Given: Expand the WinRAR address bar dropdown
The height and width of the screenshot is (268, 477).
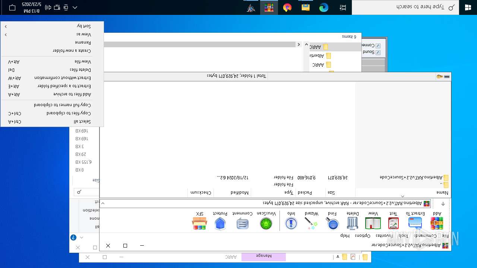Looking at the screenshot, I should click(x=103, y=204).
